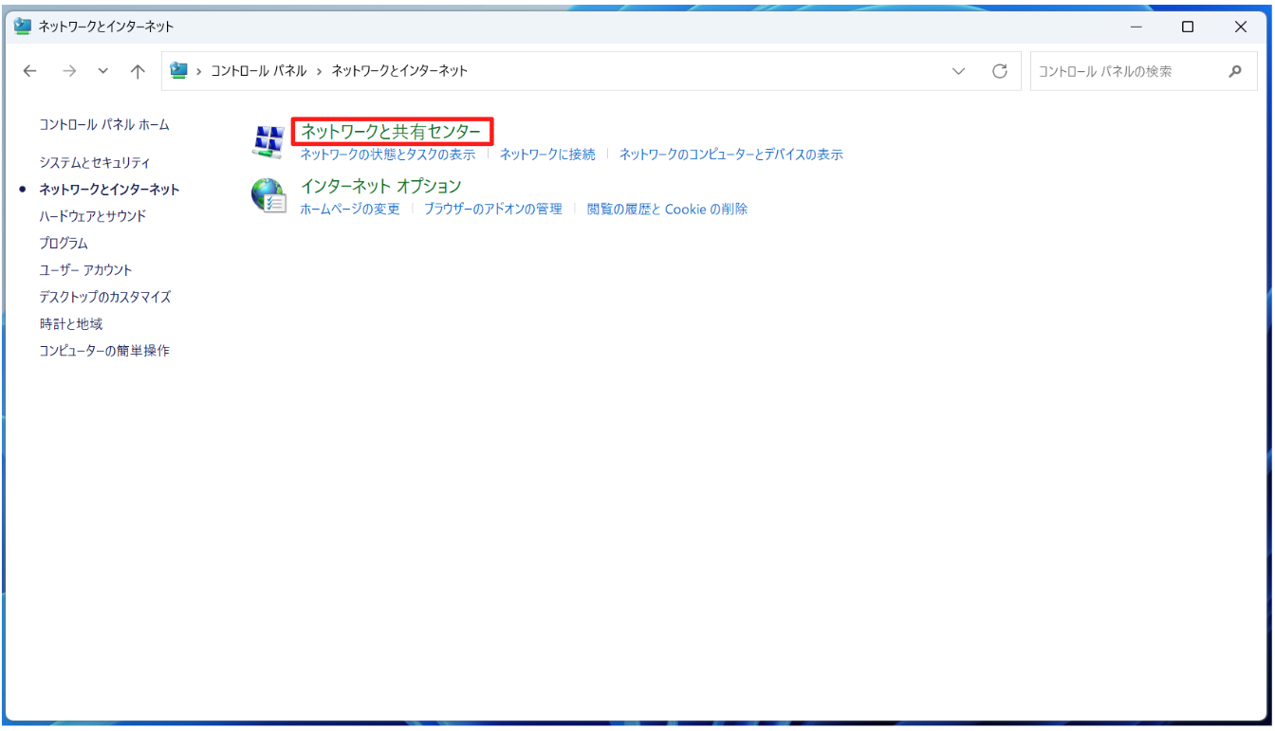The image size is (1275, 731).
Task: Refresh the Control Panel view
Action: pyautogui.click(x=999, y=71)
